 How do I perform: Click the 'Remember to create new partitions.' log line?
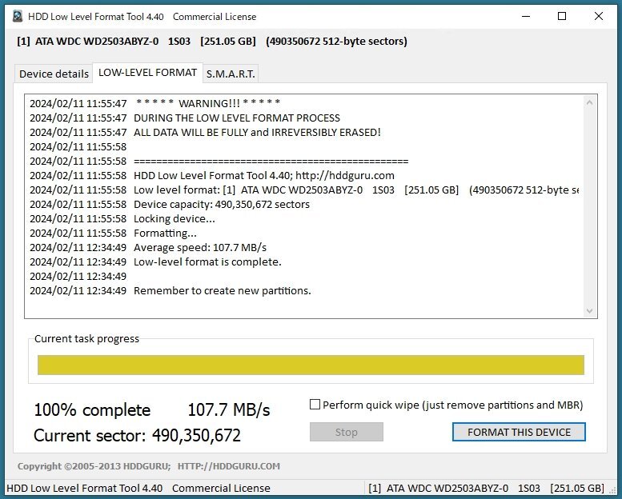pos(222,290)
